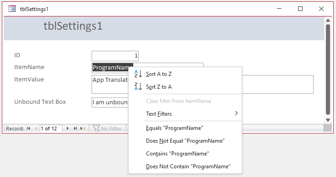Click the Record: label in navigation bar

coord(15,129)
